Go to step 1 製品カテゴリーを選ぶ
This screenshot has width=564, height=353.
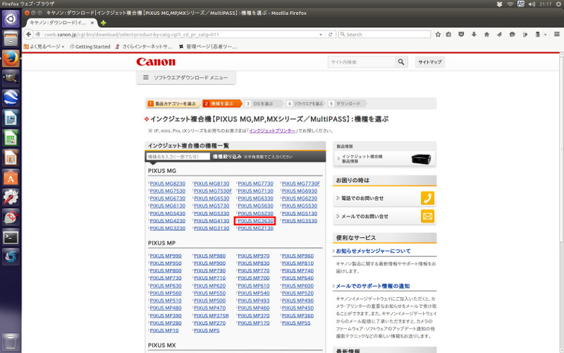(x=173, y=104)
